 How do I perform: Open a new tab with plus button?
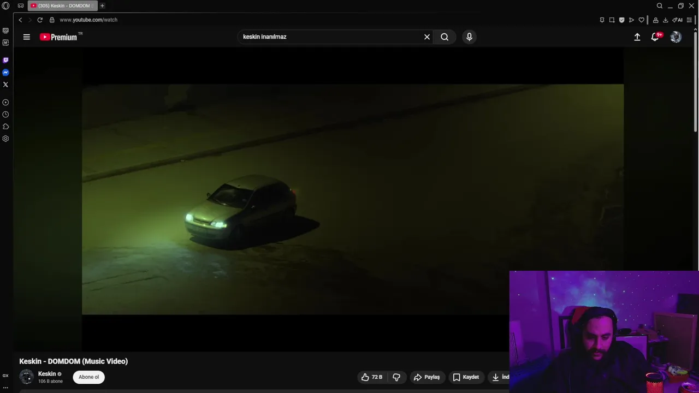102,5
